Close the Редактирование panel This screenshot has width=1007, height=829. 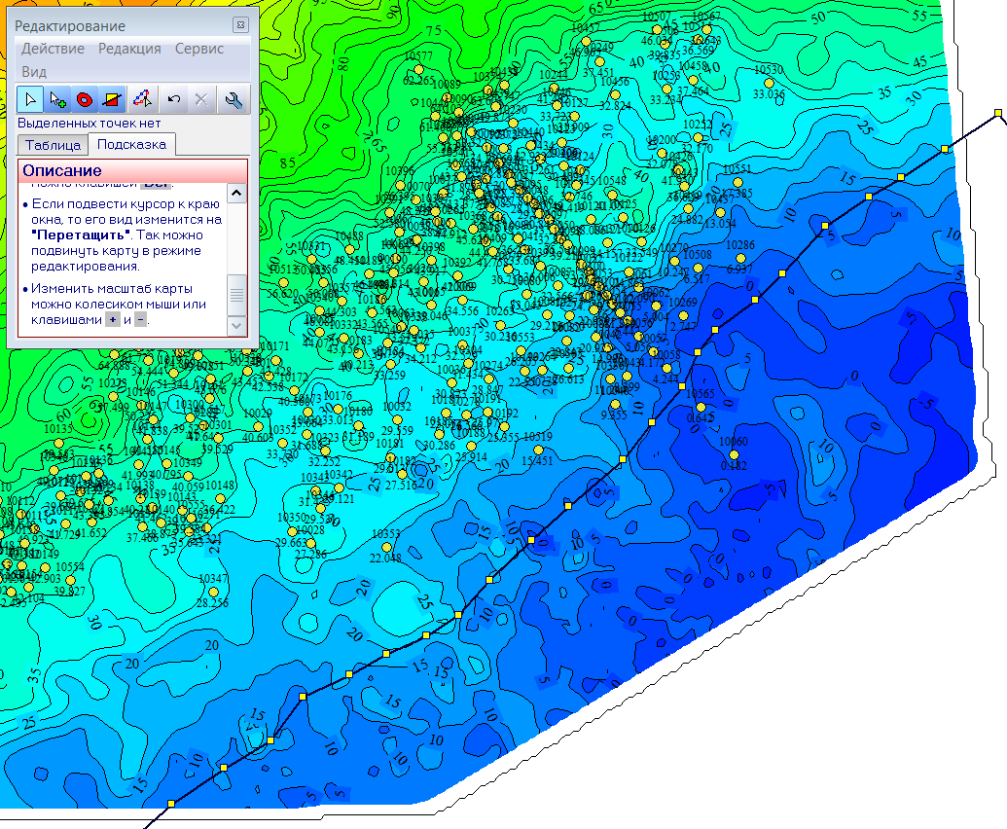coord(240,24)
